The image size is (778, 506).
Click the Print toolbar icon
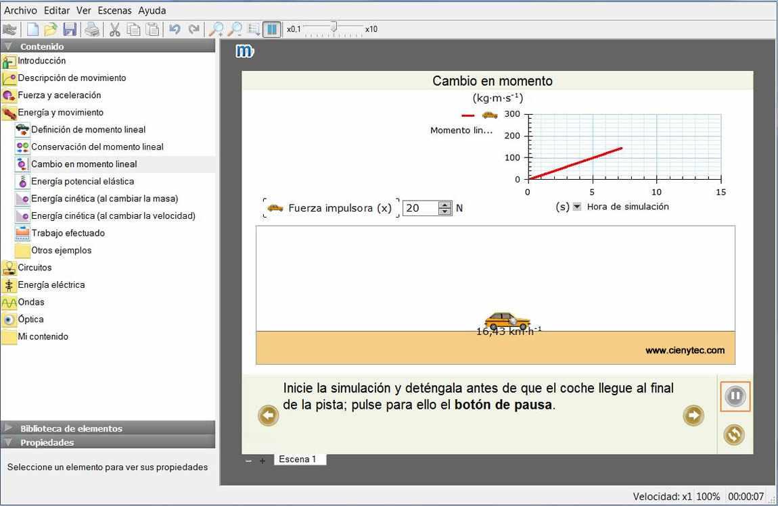(92, 29)
